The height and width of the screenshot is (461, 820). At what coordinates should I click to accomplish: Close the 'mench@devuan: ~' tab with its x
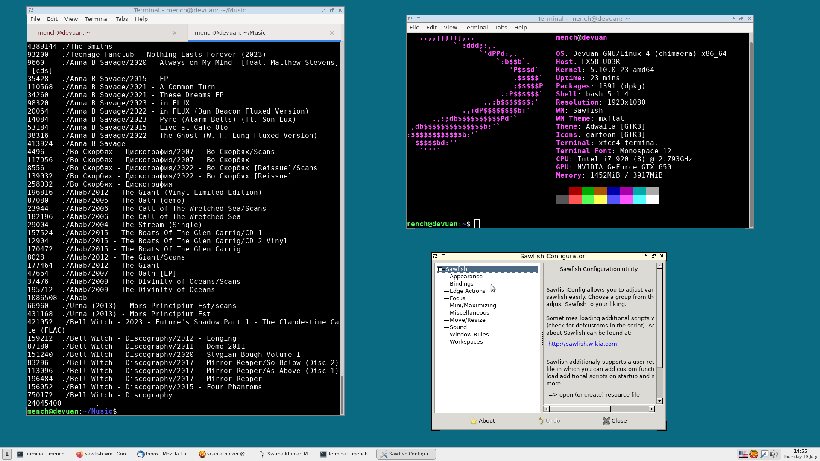coord(175,33)
